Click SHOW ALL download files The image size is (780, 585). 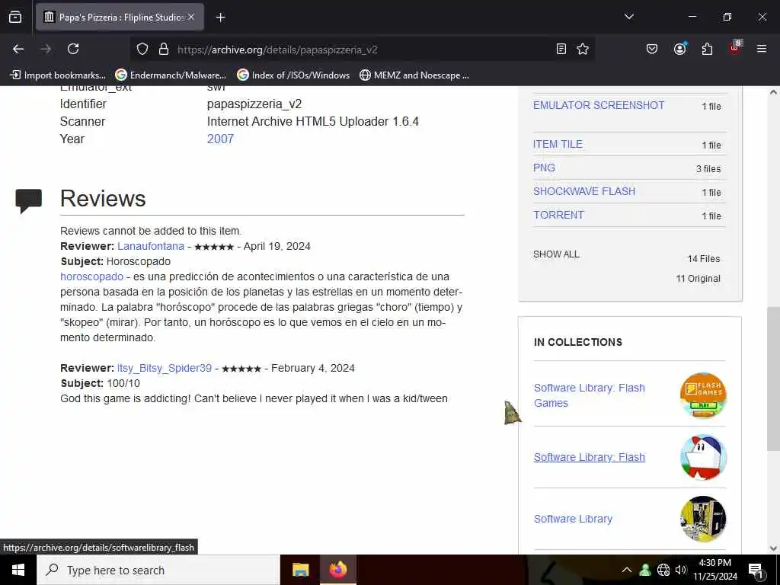click(556, 254)
